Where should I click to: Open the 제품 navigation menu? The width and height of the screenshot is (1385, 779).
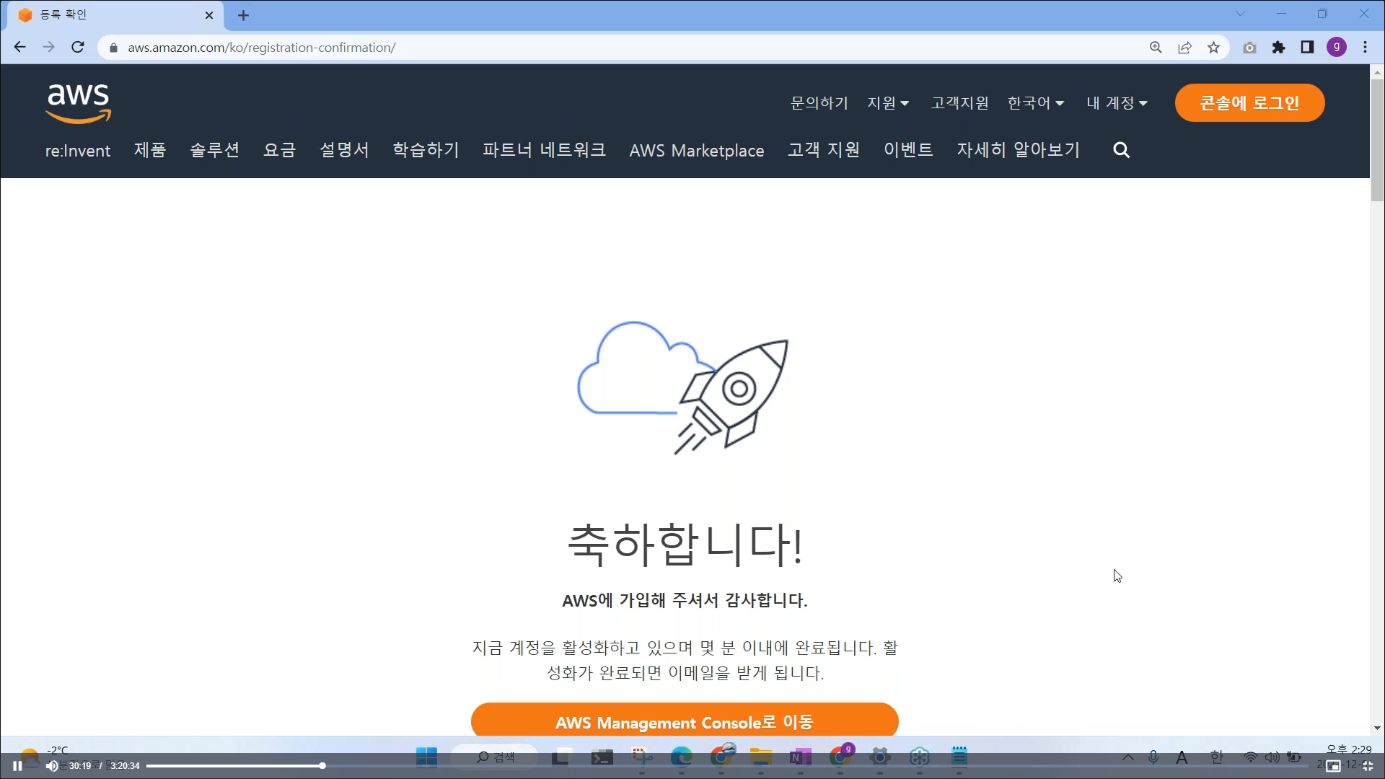(150, 150)
